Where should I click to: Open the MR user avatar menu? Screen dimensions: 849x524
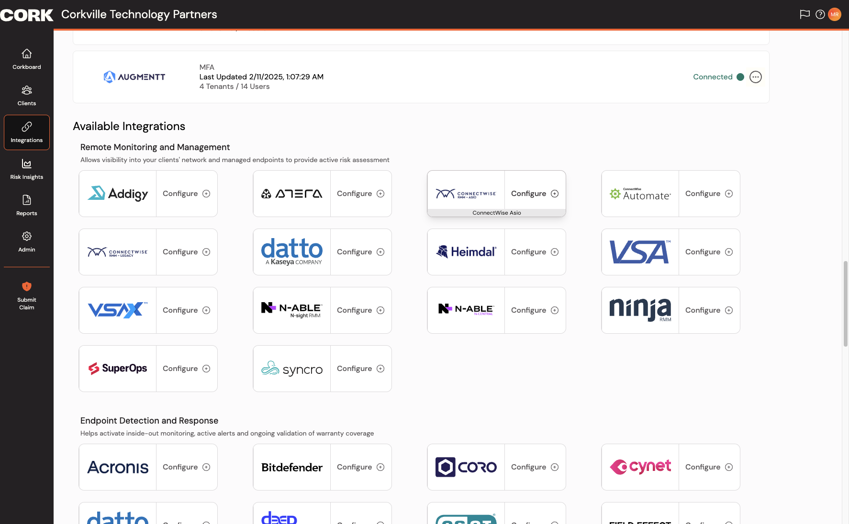point(835,14)
